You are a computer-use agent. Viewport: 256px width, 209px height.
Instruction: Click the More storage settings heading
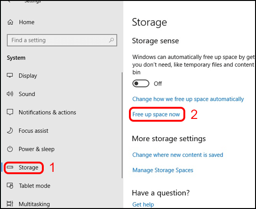point(169,139)
